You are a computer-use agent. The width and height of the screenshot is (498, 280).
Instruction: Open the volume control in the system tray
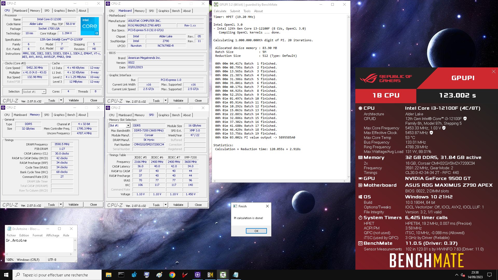click(462, 275)
